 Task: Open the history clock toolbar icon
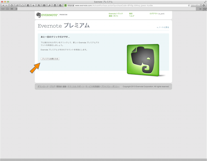pos(12,6)
